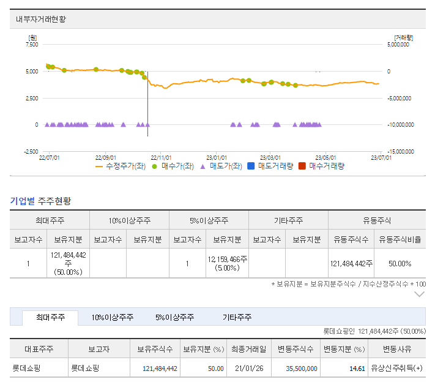This screenshot has width=435, height=382.
Task: Click the 기업별 주주현황 section heading
Action: click(x=40, y=201)
